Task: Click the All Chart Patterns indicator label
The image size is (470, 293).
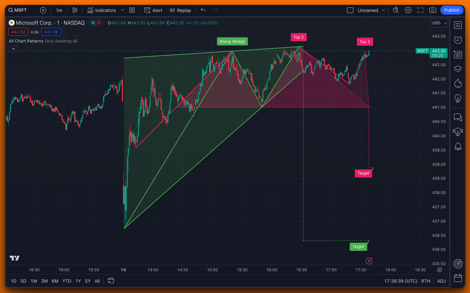Action: [x=26, y=41]
